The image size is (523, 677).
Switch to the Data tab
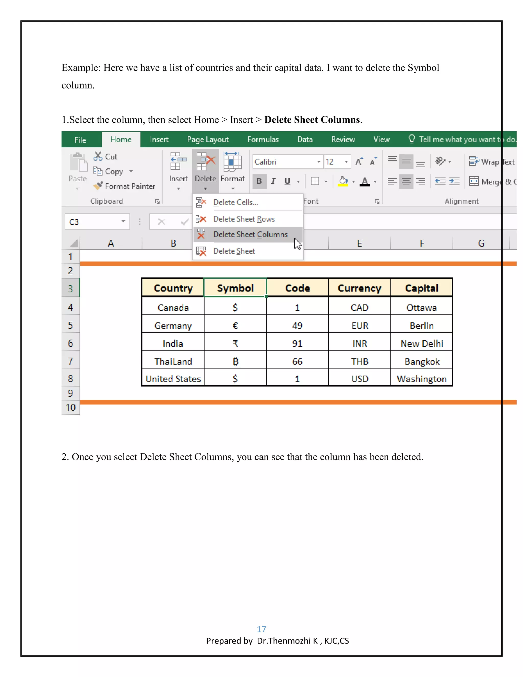click(x=305, y=139)
